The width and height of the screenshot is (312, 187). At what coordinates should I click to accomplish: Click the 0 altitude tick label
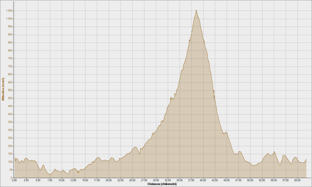[12, 178]
